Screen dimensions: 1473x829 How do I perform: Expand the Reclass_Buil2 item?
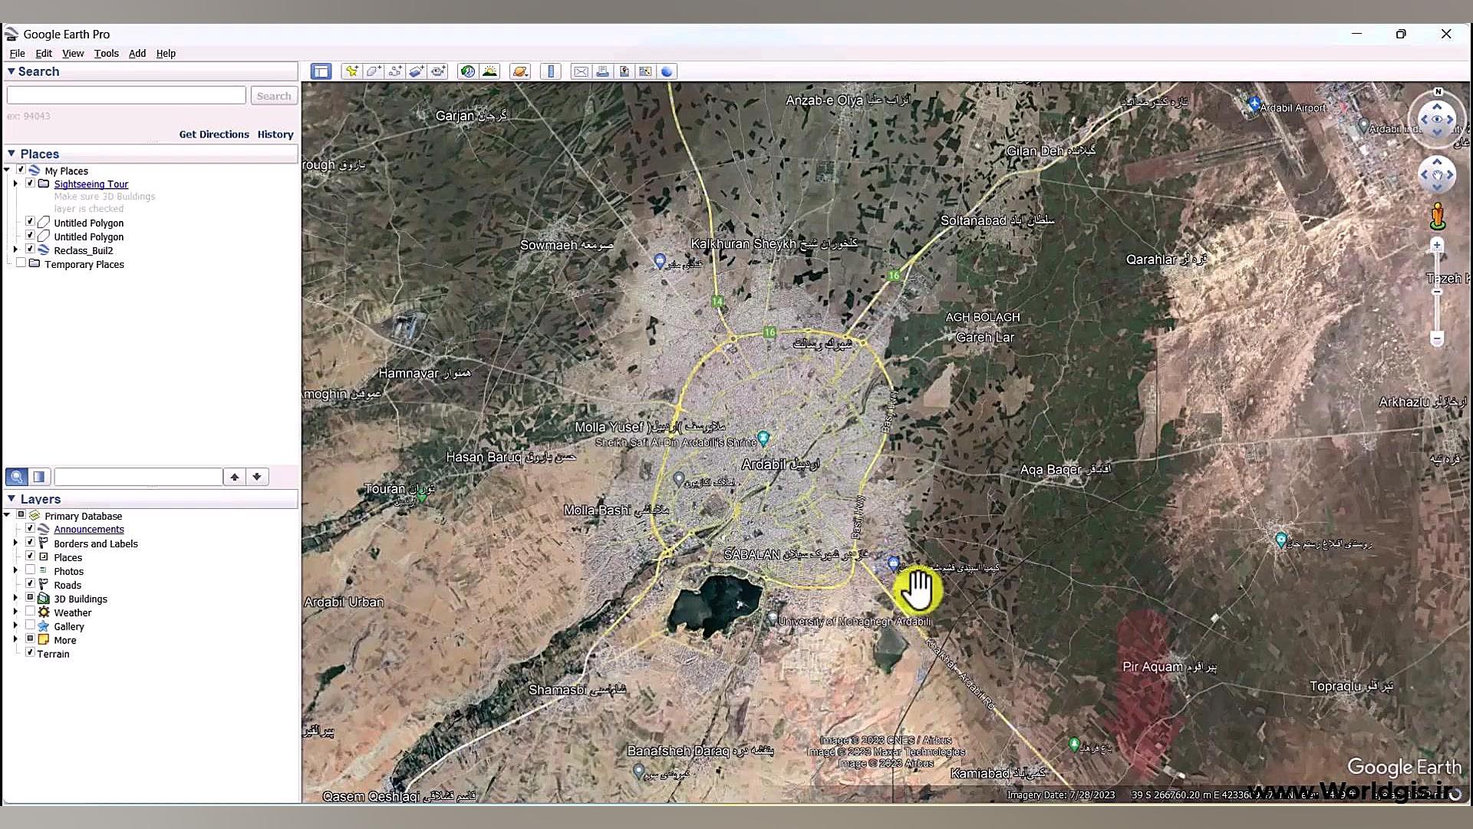click(15, 249)
